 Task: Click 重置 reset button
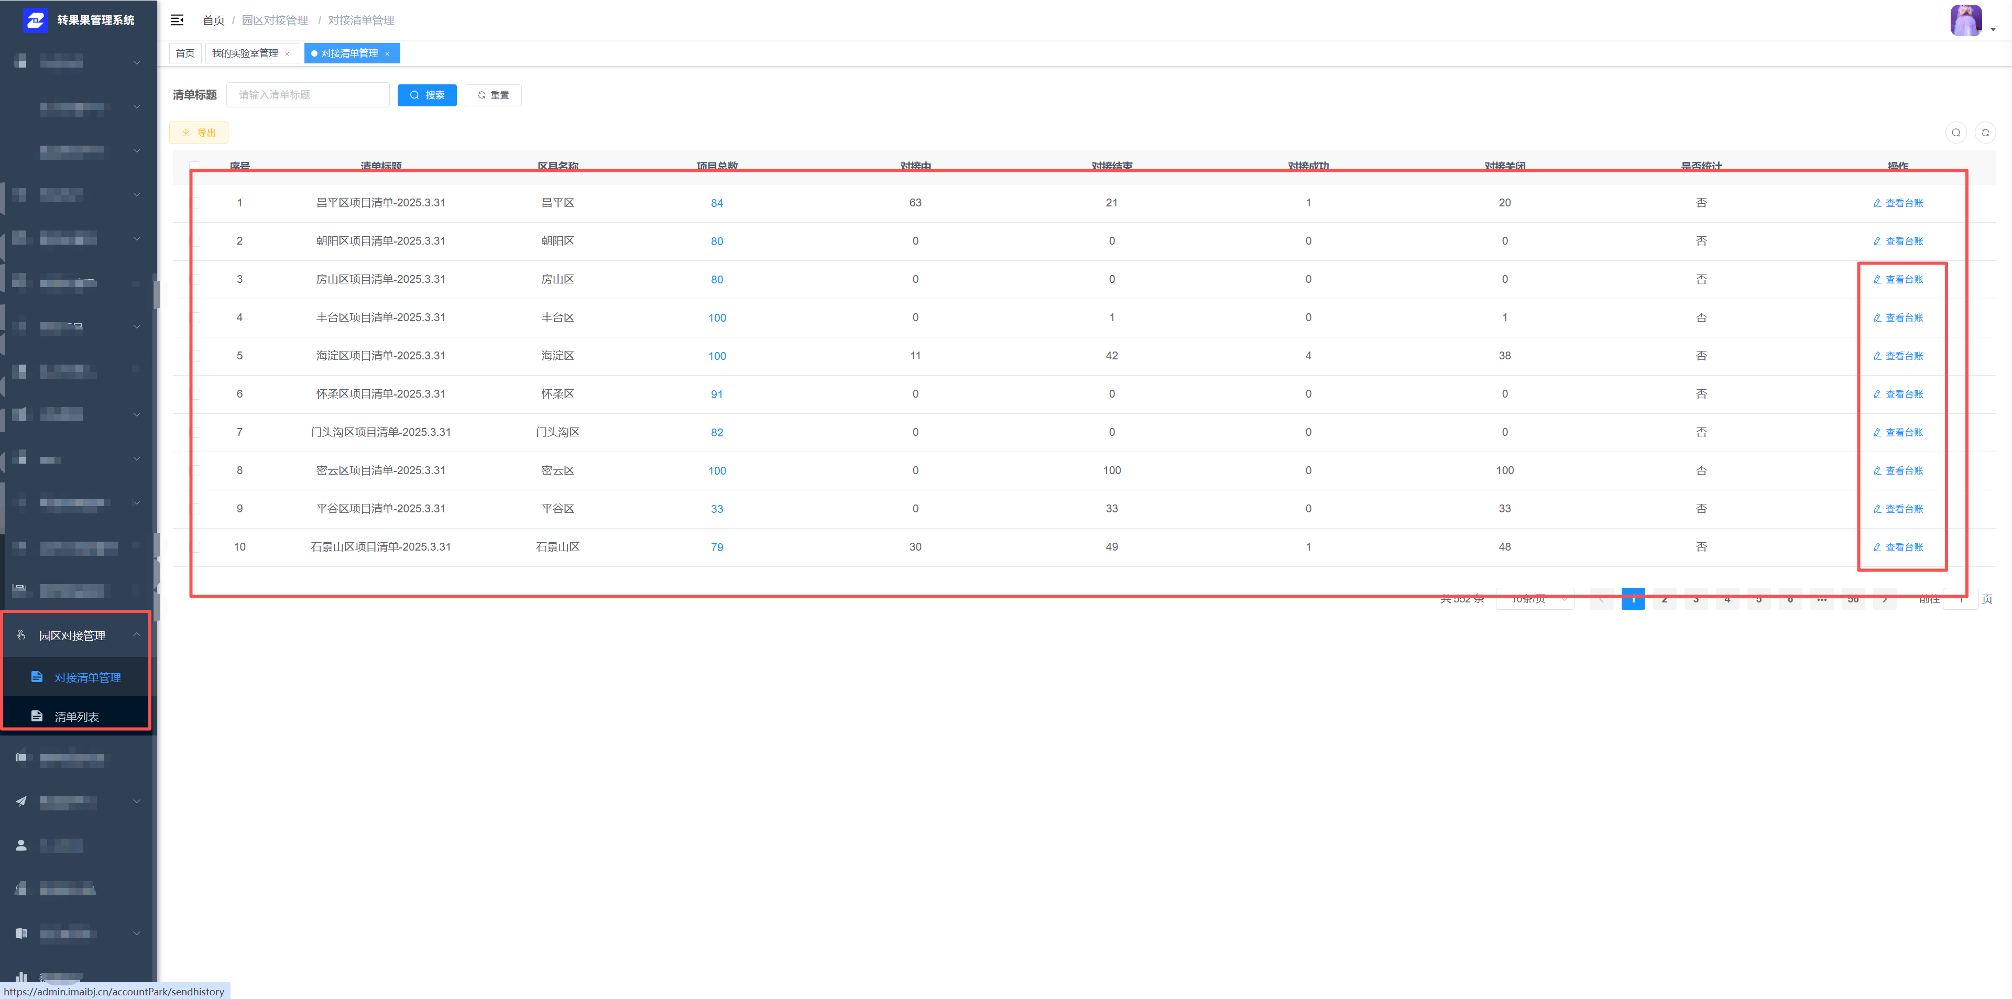pyautogui.click(x=493, y=95)
